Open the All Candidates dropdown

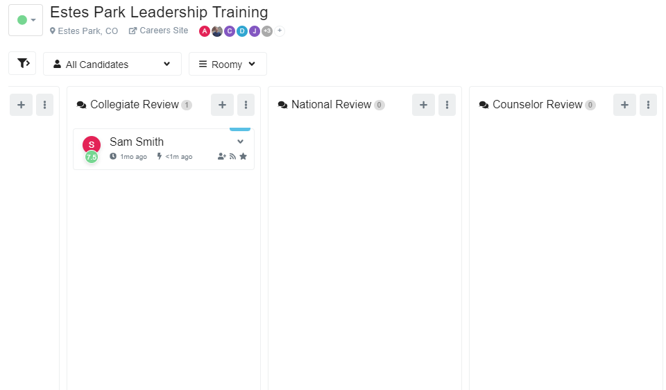coord(112,64)
